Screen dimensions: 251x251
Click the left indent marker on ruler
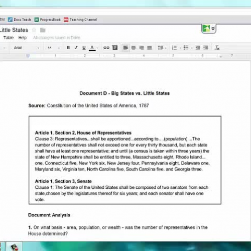click(x=28, y=56)
